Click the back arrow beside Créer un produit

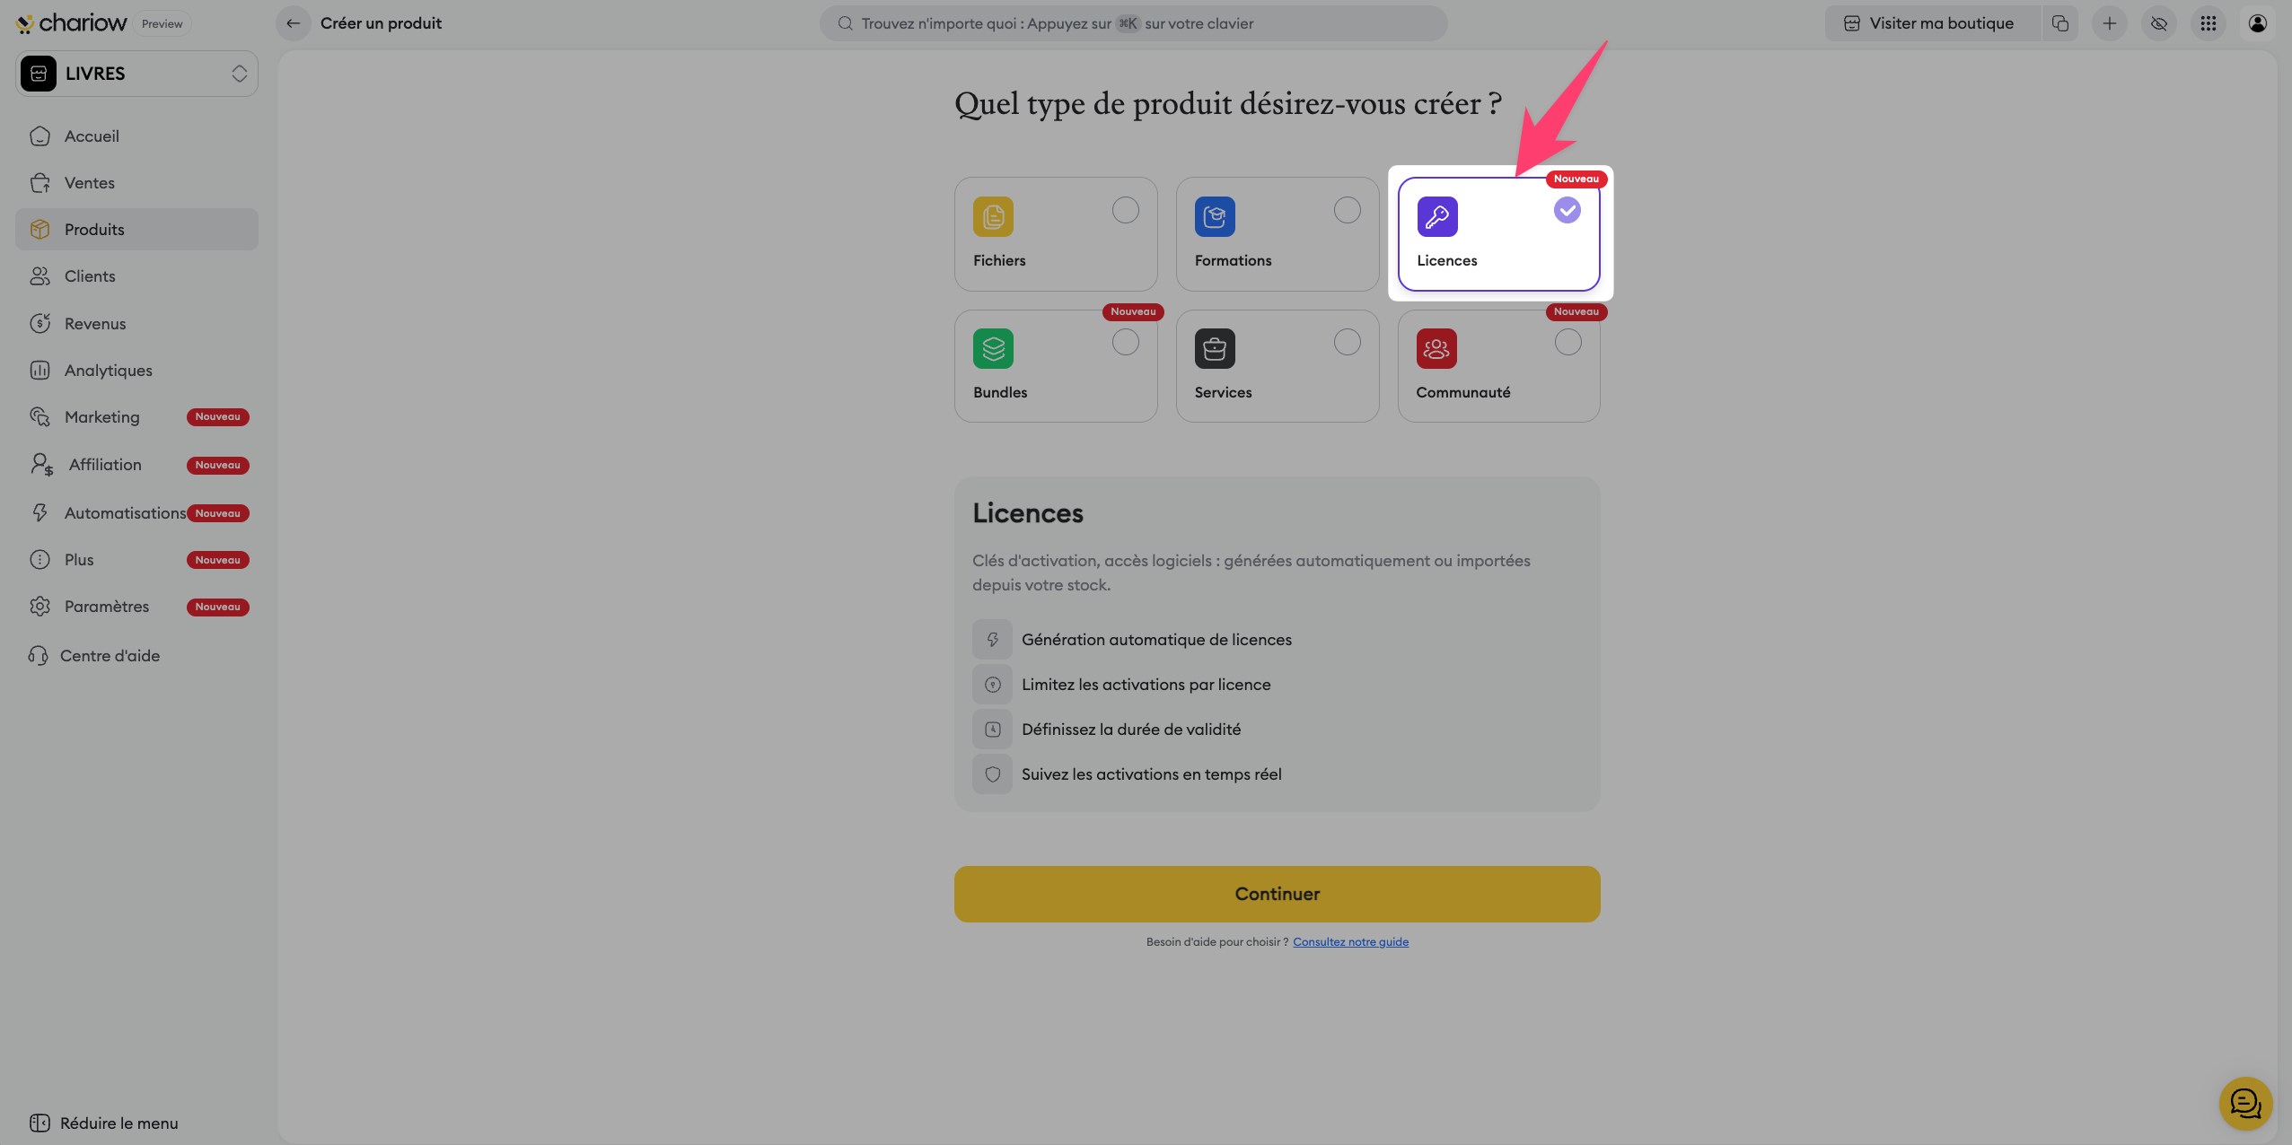click(293, 23)
